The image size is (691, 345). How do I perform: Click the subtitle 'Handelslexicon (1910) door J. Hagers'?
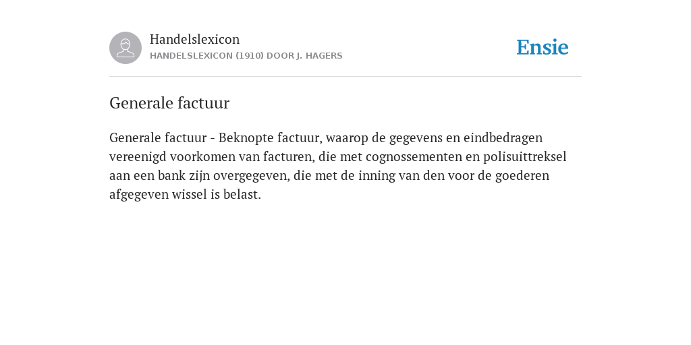coord(246,56)
